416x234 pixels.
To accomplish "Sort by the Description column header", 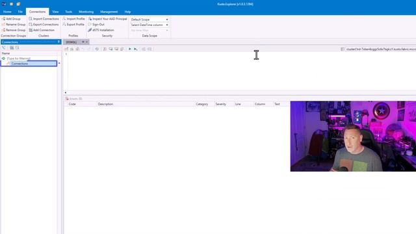I will tap(105, 104).
